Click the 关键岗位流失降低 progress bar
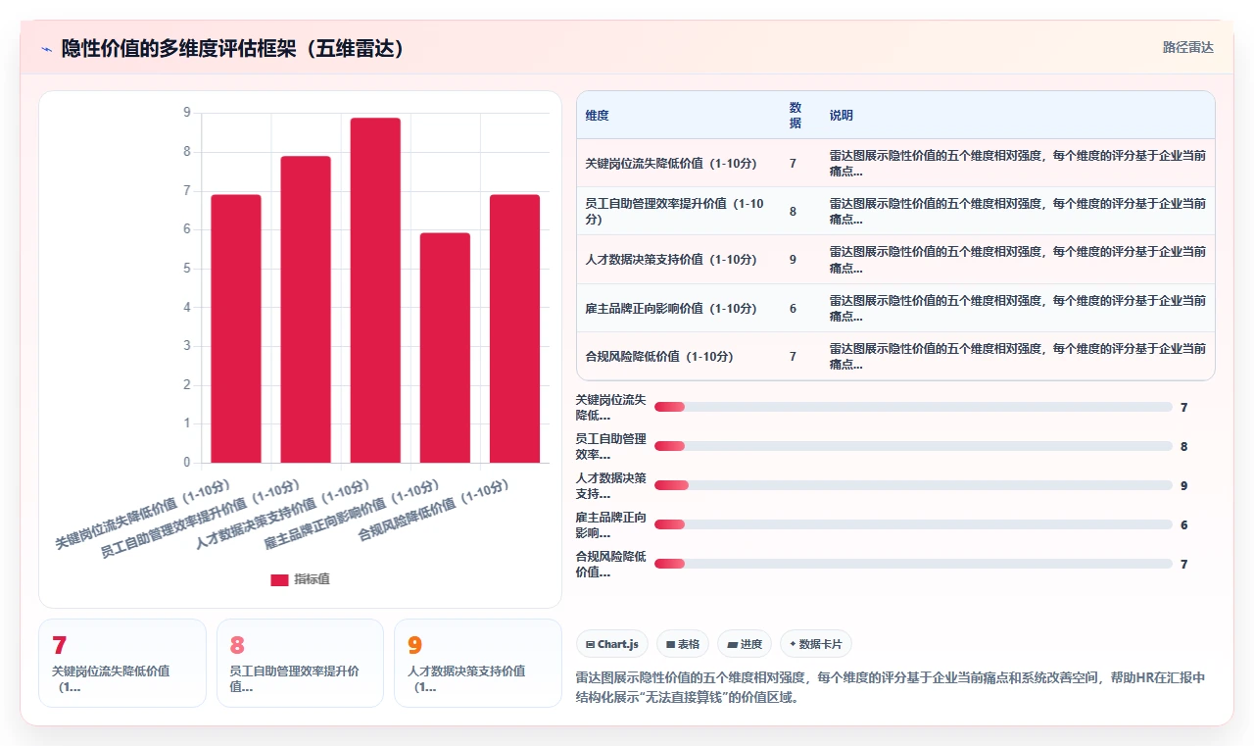Viewport: 1254px width, 746px height. (913, 407)
